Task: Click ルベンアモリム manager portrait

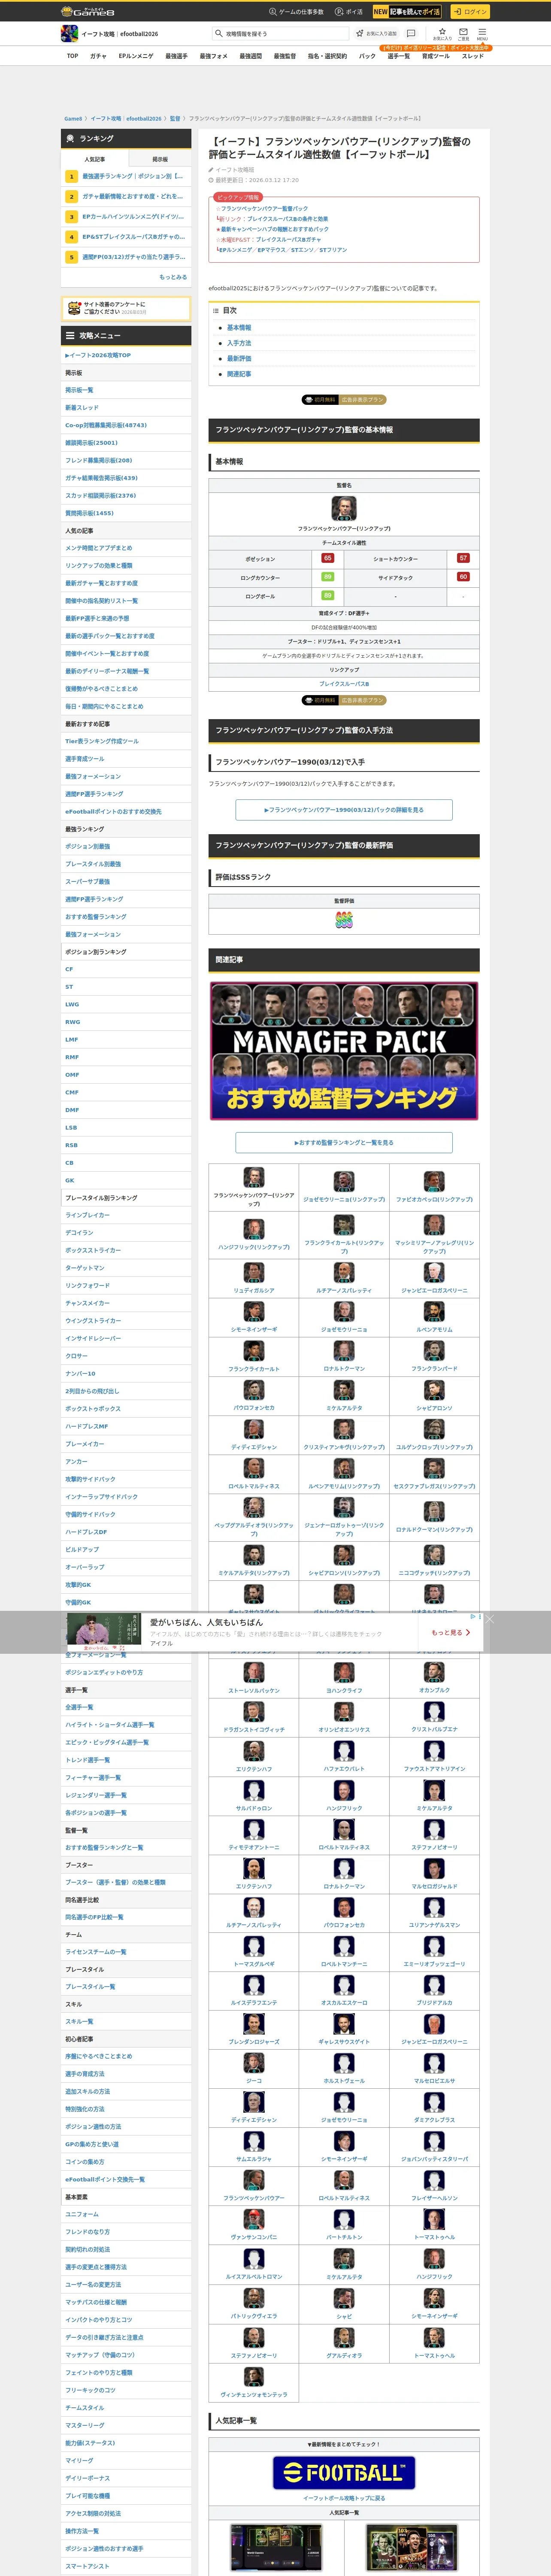Action: [x=434, y=1312]
